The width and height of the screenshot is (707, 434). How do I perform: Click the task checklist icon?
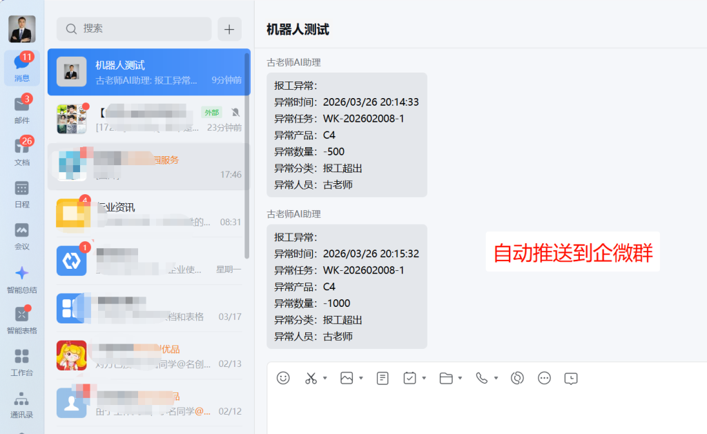(409, 378)
